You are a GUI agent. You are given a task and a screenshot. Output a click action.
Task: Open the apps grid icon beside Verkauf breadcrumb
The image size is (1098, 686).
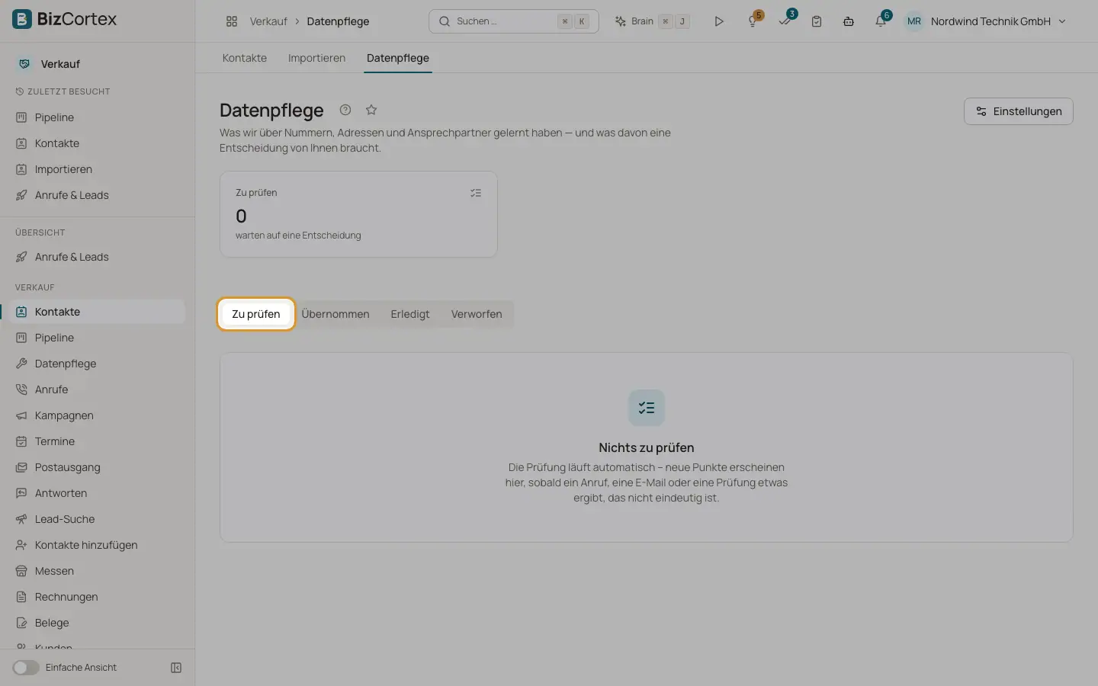coord(232,21)
